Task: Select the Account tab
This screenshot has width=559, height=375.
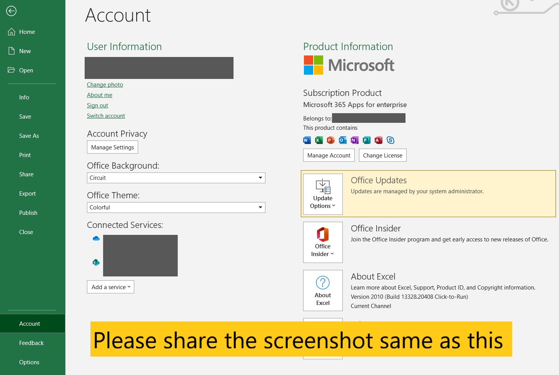Action: point(32,324)
